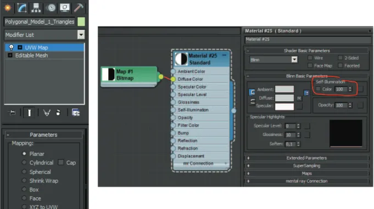Enable the Self-Illumination Color checkbox

click(x=318, y=89)
